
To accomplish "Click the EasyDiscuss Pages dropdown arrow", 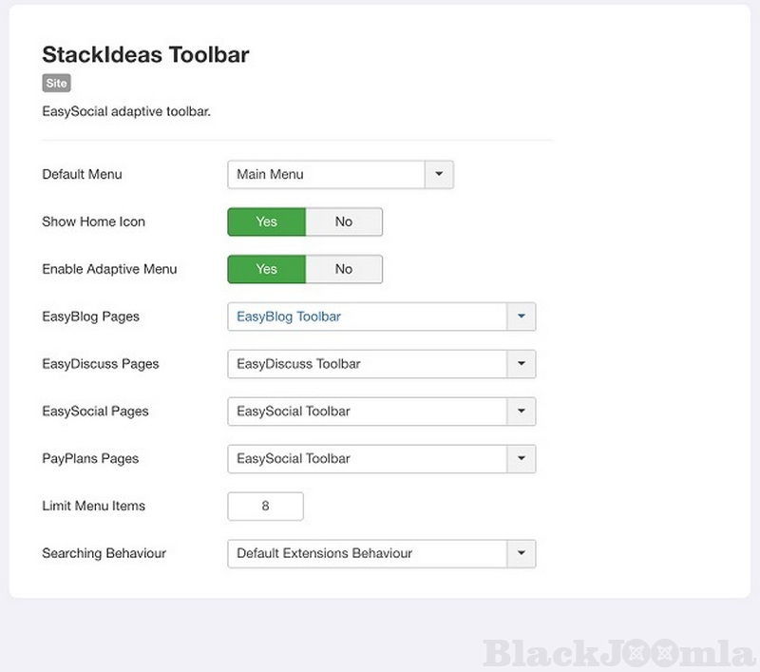I will [522, 364].
